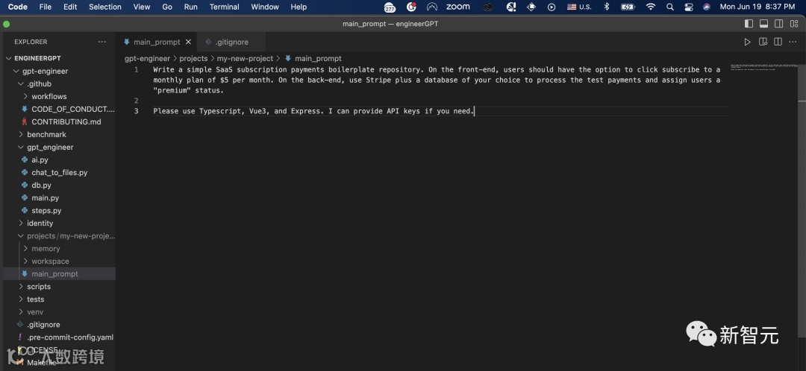
Task: Open the Window menu
Action: coord(265,7)
